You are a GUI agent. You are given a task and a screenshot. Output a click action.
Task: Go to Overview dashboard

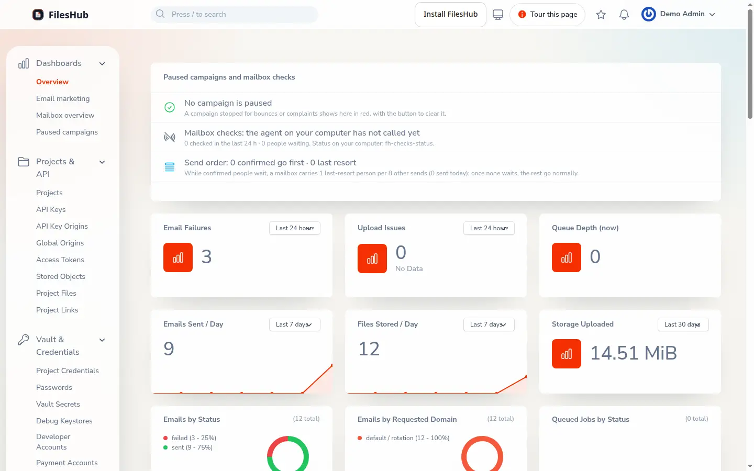pyautogui.click(x=52, y=82)
